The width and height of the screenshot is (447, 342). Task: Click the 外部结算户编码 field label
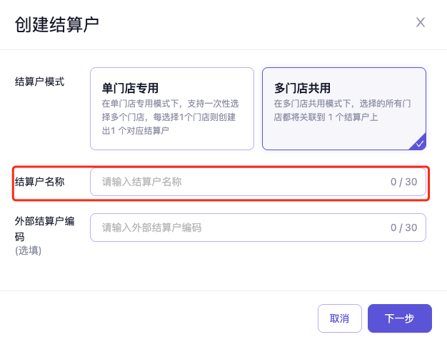tap(44, 228)
